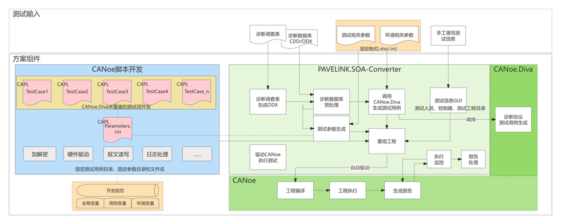This screenshot has width=561, height=224.
Task: Click the 测试人员、控制器、测试工程目录 caption
Action: [450, 108]
